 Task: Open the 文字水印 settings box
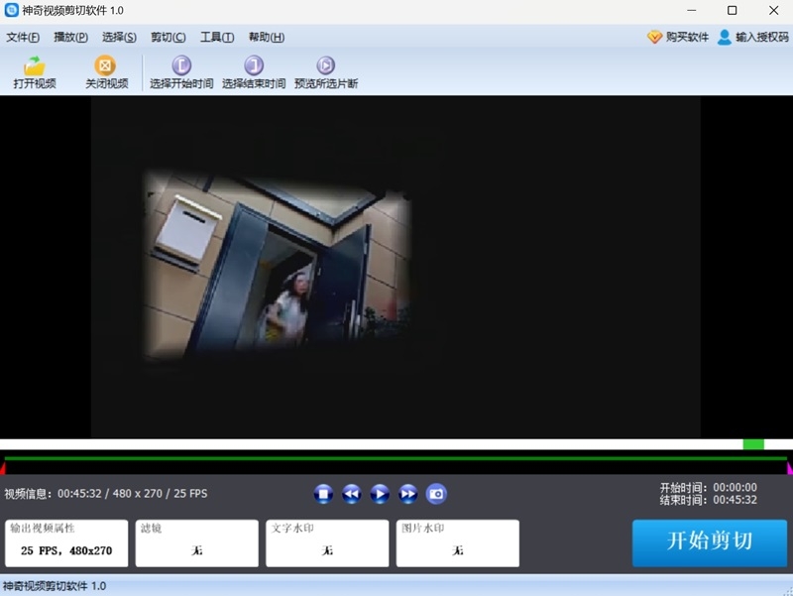pyautogui.click(x=327, y=542)
